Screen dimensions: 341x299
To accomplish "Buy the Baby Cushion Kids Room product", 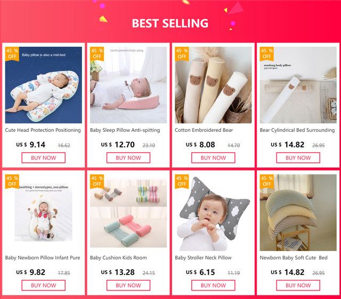I will [x=128, y=285].
